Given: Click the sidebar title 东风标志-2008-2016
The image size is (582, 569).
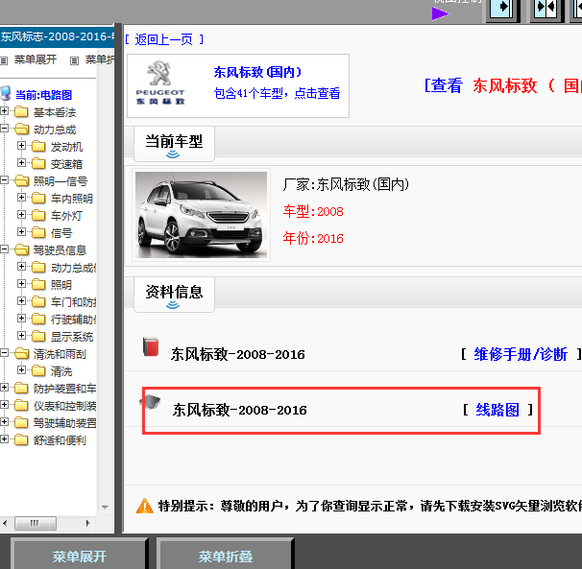Looking at the screenshot, I should (x=58, y=36).
